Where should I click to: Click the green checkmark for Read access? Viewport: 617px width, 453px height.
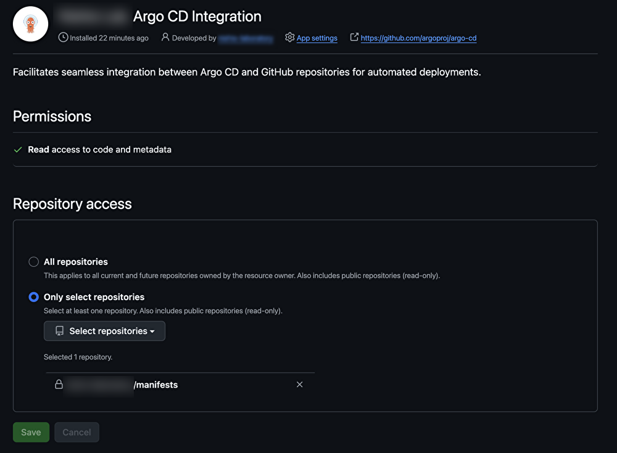point(18,150)
